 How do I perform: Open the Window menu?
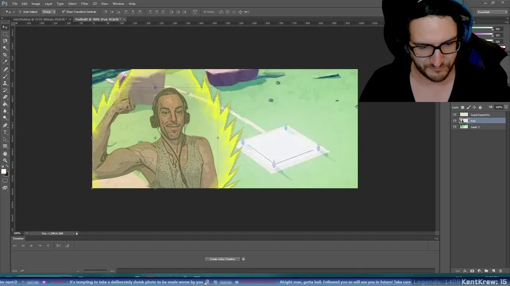point(118,4)
